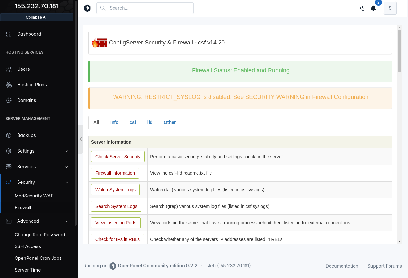
Task: Open Firewall menu item
Action: pos(23,208)
